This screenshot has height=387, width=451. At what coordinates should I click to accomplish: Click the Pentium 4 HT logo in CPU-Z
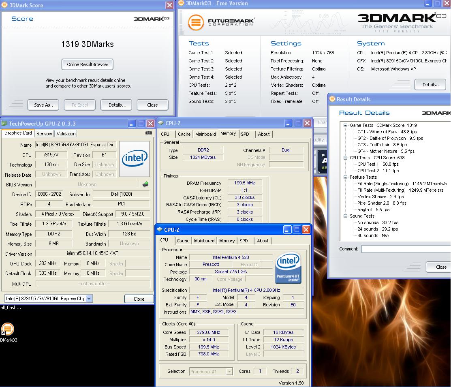click(288, 267)
